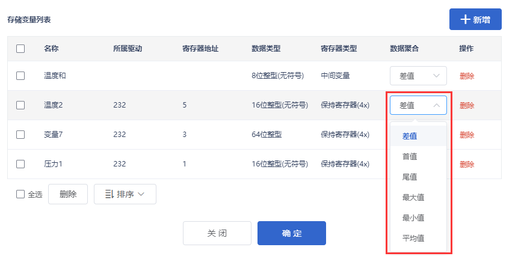Toggle the header select-all checkbox
This screenshot has width=524, height=256.
[20, 49]
